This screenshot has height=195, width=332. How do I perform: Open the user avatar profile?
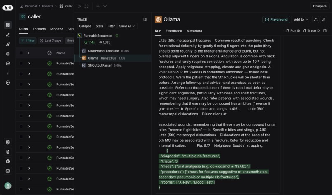click(8, 186)
